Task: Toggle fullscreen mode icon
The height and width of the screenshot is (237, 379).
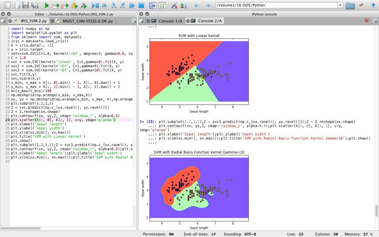Action: [162, 5]
